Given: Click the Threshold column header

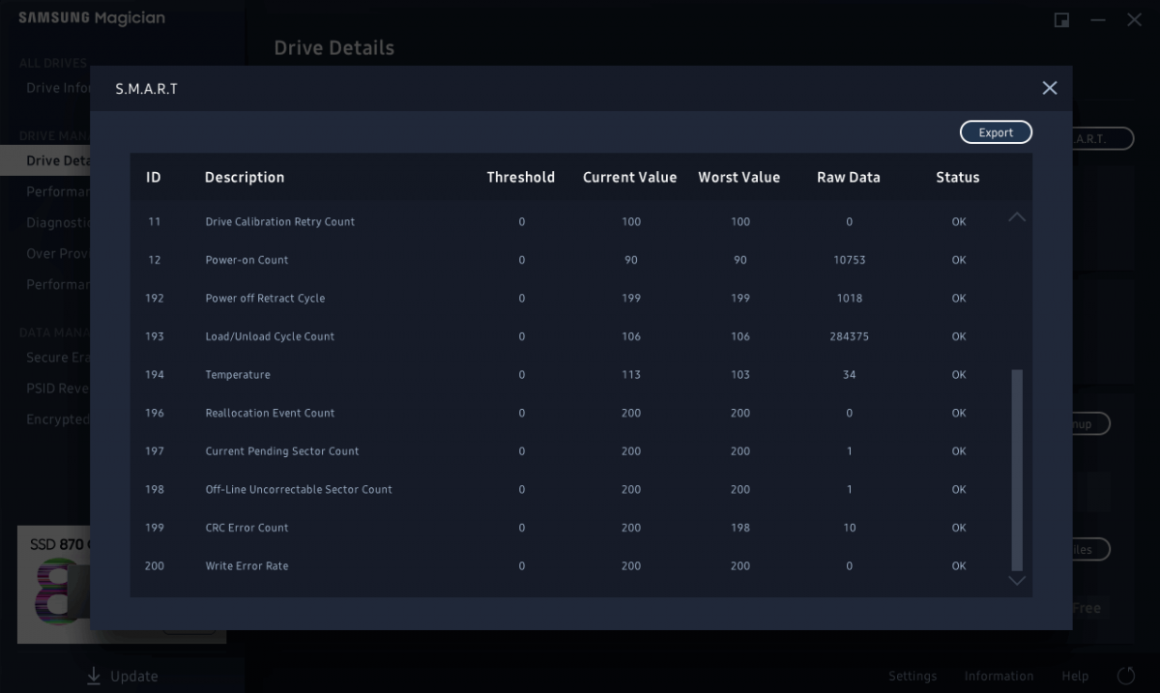Looking at the screenshot, I should pos(521,177).
